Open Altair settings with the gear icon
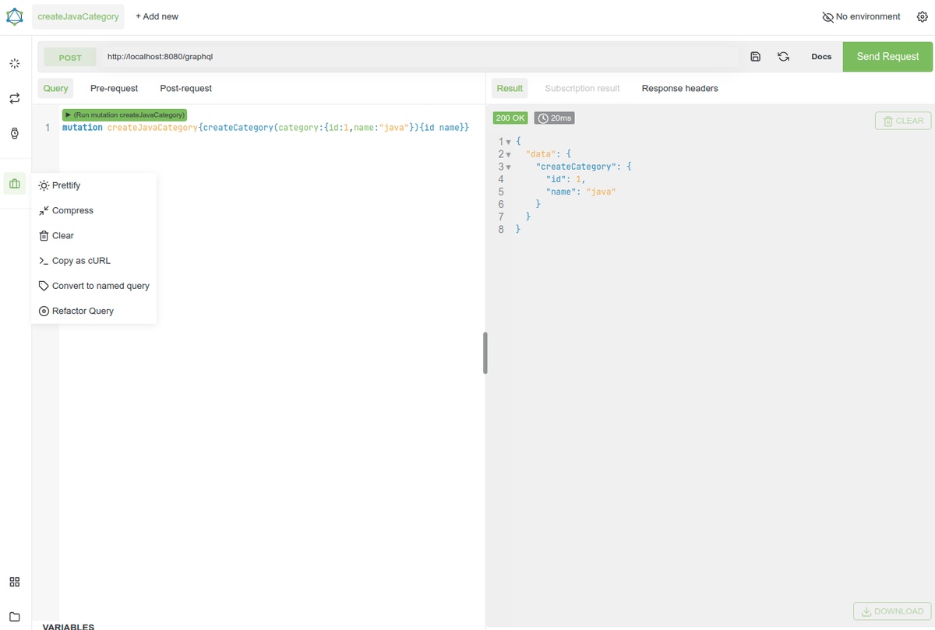This screenshot has height=630, width=935. pos(923,16)
